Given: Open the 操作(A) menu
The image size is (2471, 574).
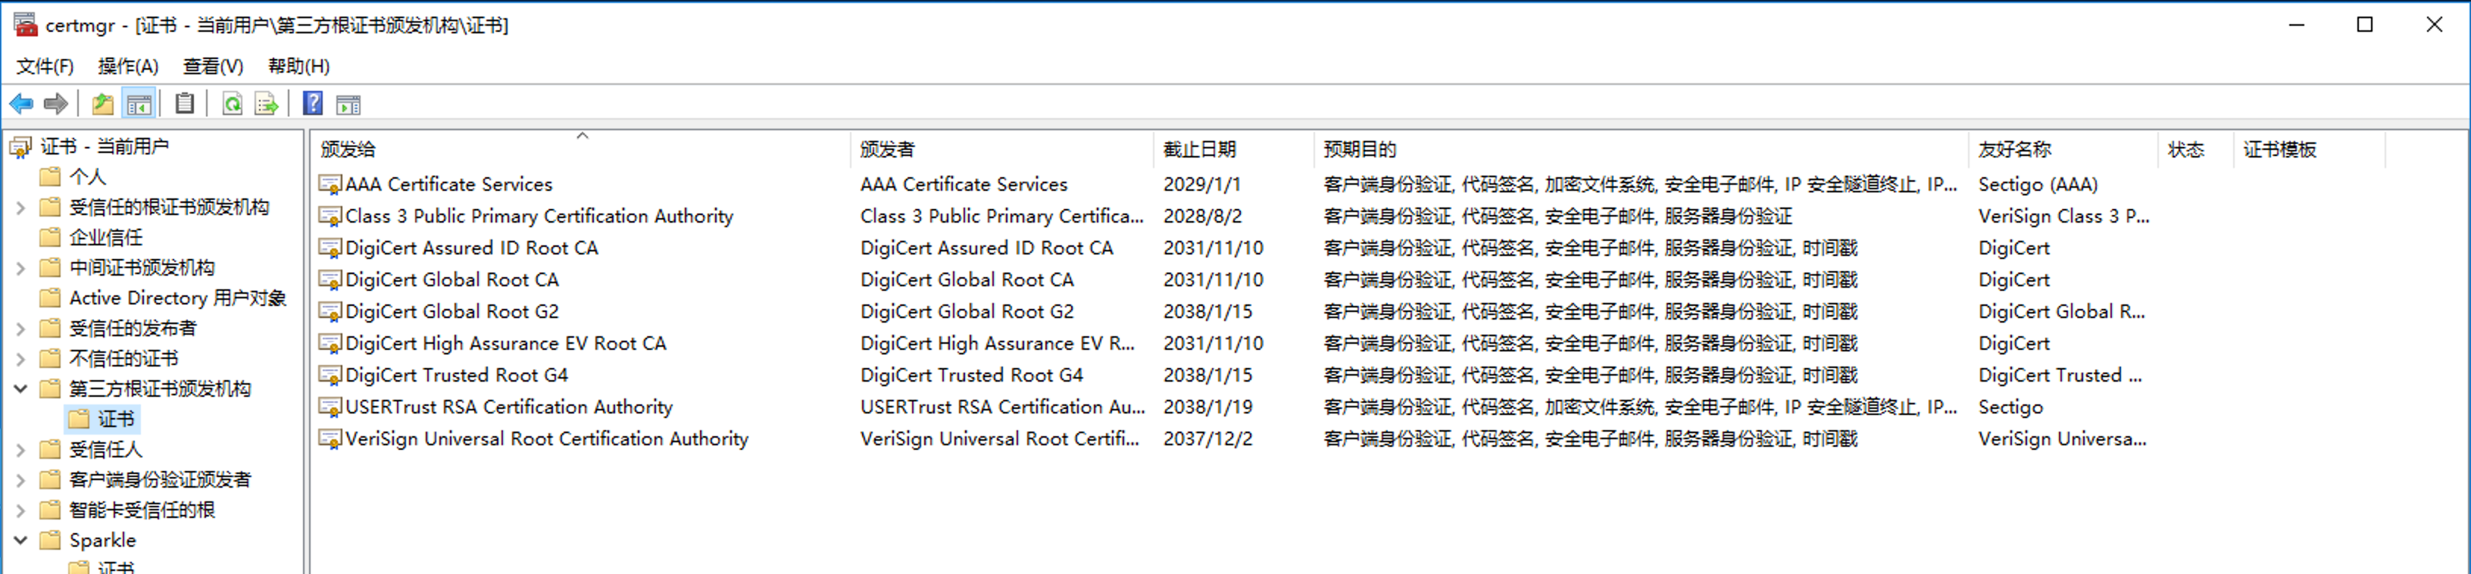Looking at the screenshot, I should [127, 66].
